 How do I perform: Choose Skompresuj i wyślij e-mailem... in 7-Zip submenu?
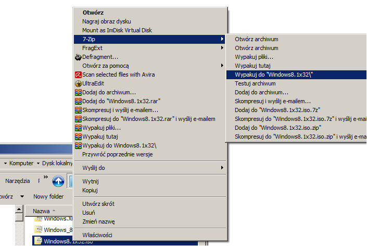(296, 102)
